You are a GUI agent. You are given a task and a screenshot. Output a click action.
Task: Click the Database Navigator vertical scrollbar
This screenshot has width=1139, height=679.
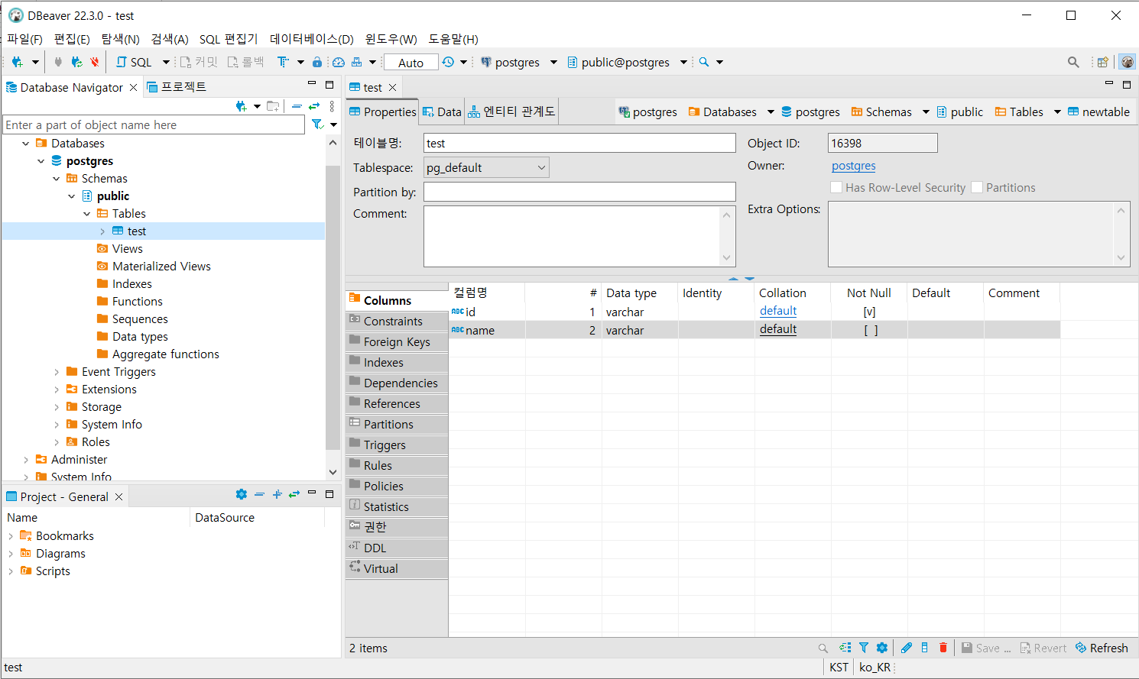coord(333,307)
